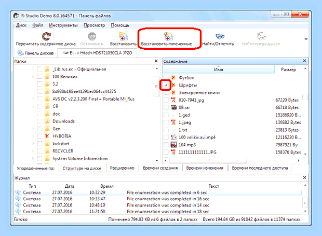Open the Помощь menu

(120, 25)
